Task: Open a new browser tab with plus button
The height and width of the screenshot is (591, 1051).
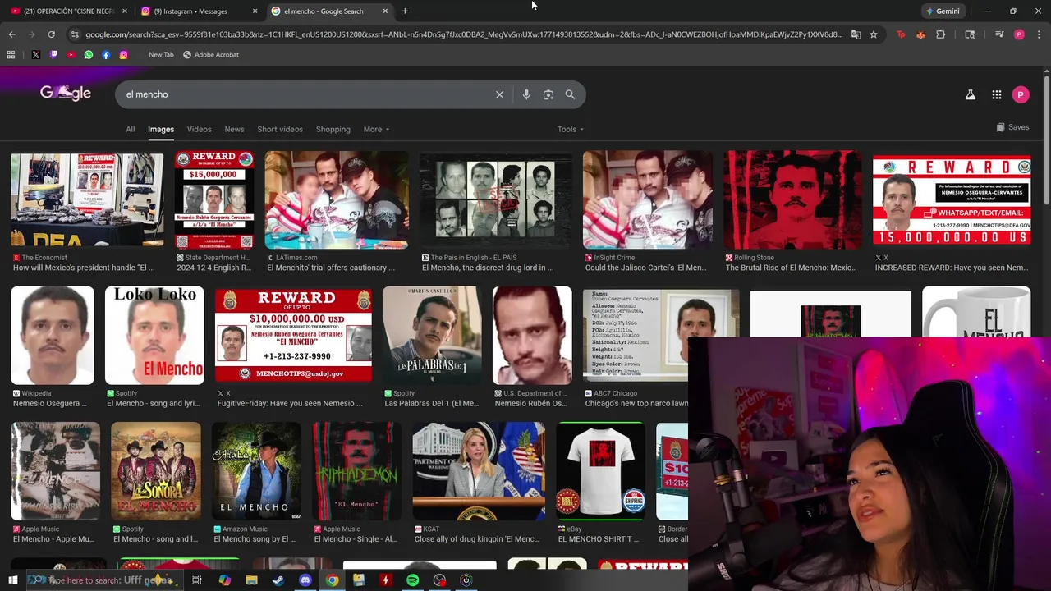Action: [x=405, y=11]
